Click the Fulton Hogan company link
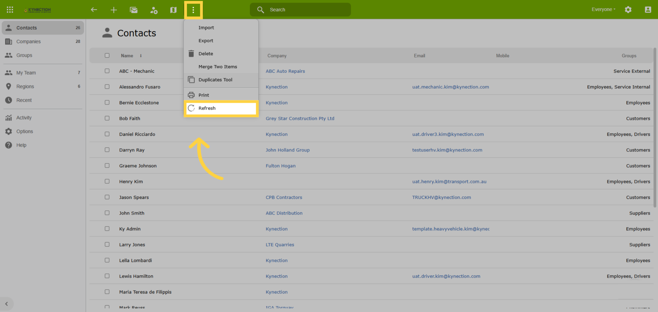The image size is (658, 312). 280,166
